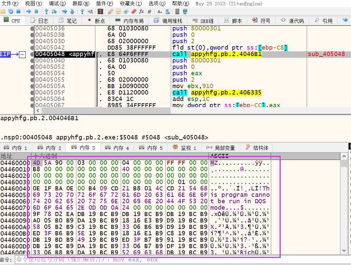The image size is (351, 265).
Task: Open the 文件(F) menu
Action: pos(10,4)
